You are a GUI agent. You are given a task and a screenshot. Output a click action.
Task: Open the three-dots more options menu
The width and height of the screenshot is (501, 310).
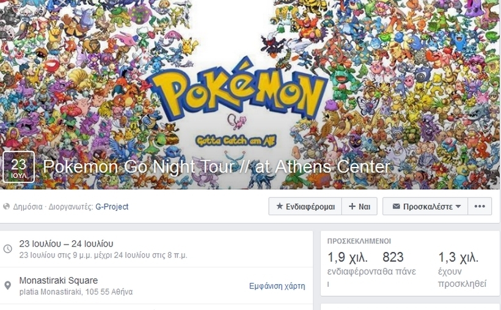[480, 206]
